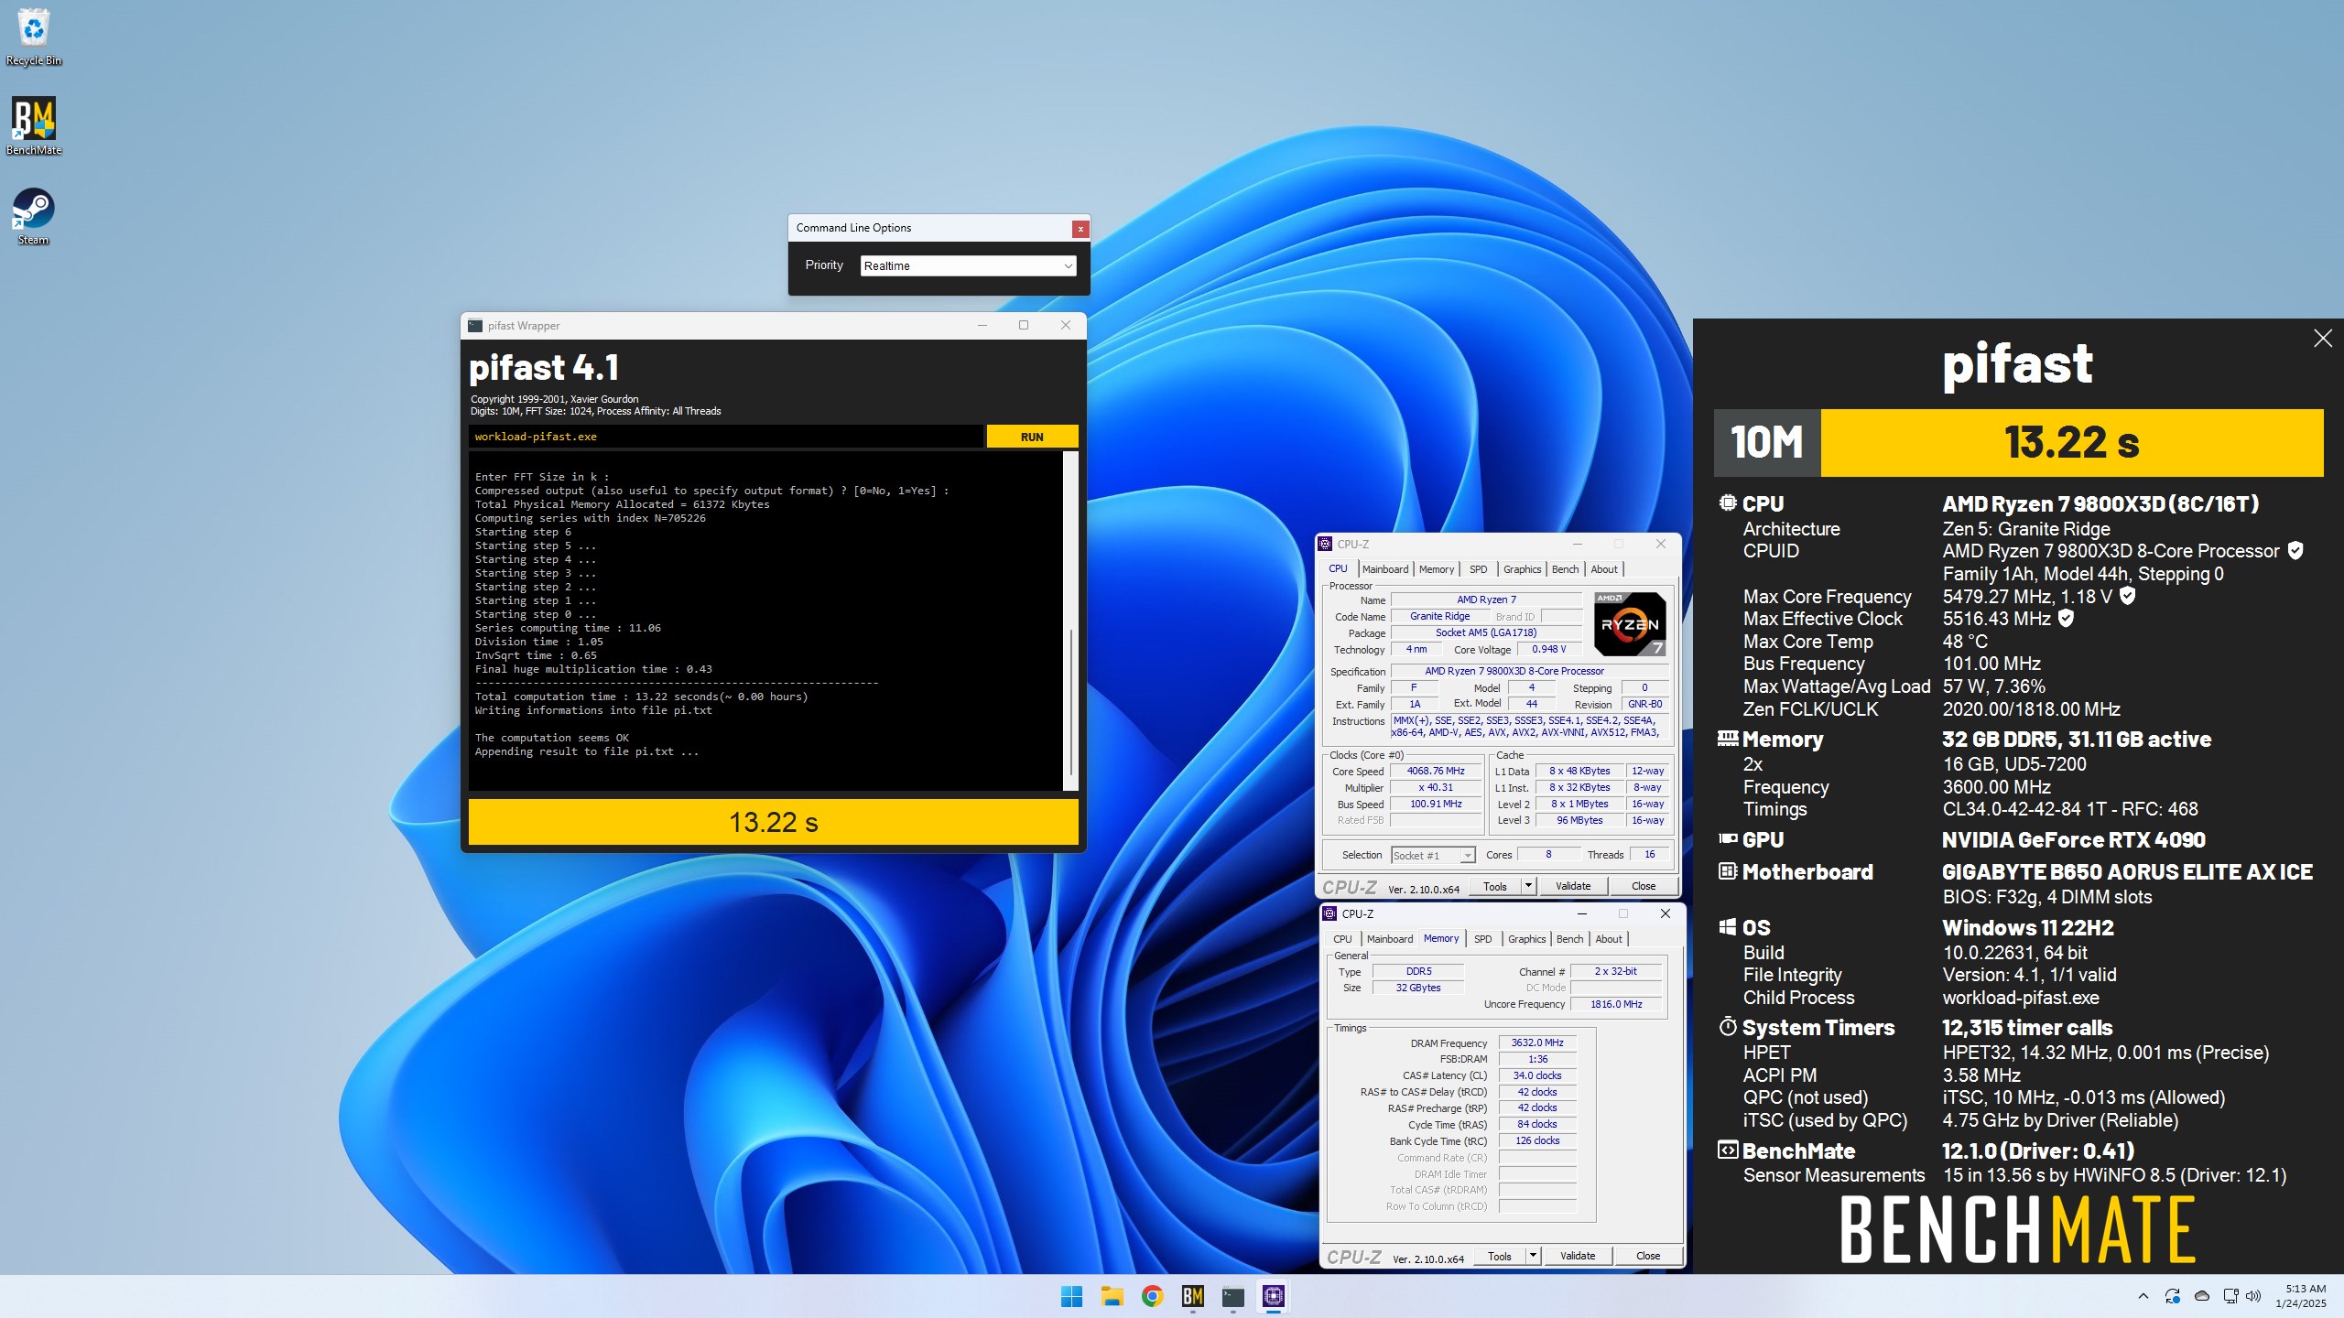The image size is (2344, 1318).
Task: Open the Graphics tab in lower CPU-Z
Action: point(1527,939)
